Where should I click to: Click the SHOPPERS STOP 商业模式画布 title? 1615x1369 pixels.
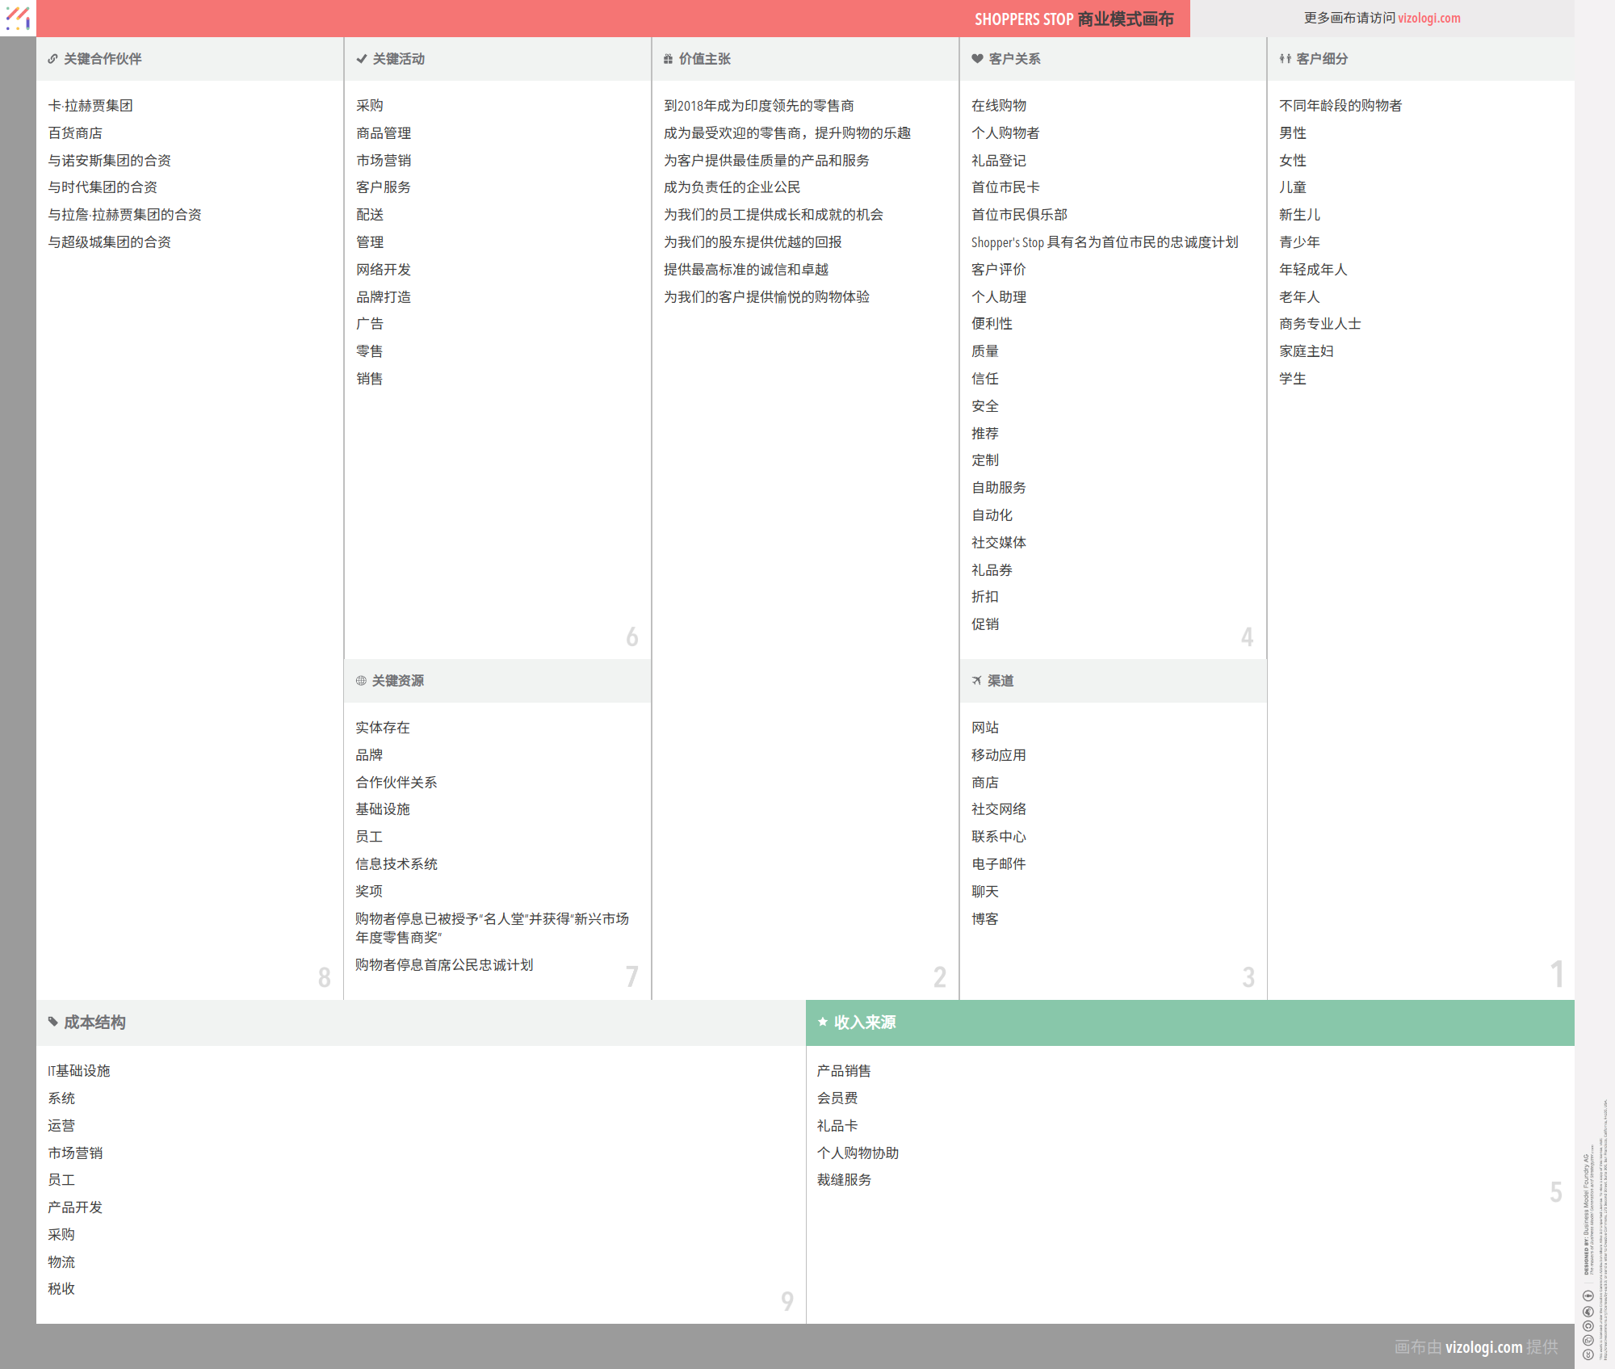1073,19
